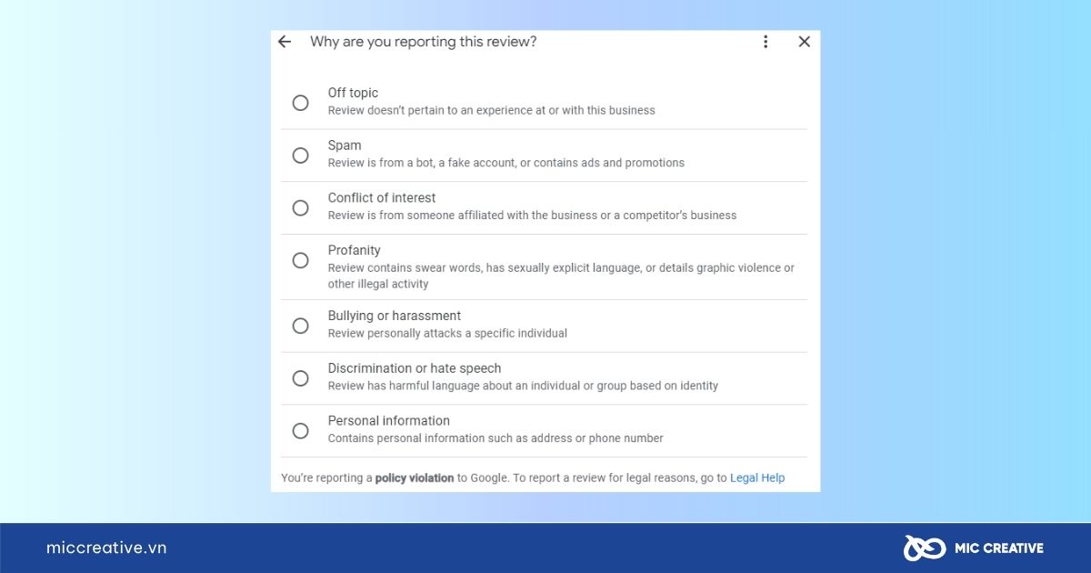The height and width of the screenshot is (573, 1091).
Task: Choose the Spam radio button
Action: point(300,156)
